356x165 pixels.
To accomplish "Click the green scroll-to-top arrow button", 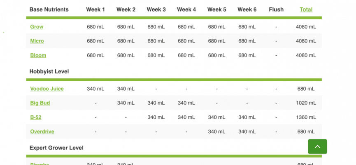I will 317,146.
